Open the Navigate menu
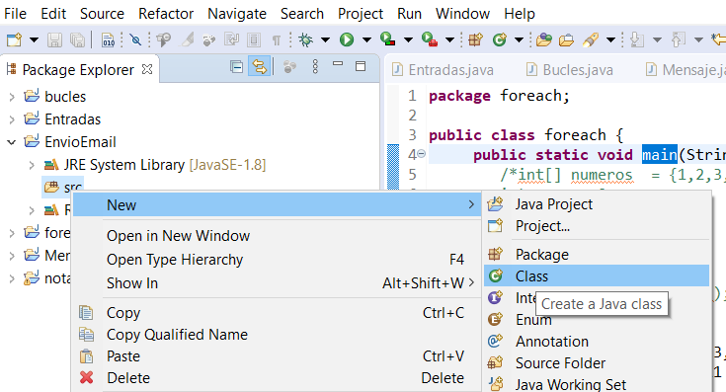The height and width of the screenshot is (392, 726). (237, 14)
